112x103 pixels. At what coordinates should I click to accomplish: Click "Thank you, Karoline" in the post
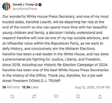[x=64, y=75]
